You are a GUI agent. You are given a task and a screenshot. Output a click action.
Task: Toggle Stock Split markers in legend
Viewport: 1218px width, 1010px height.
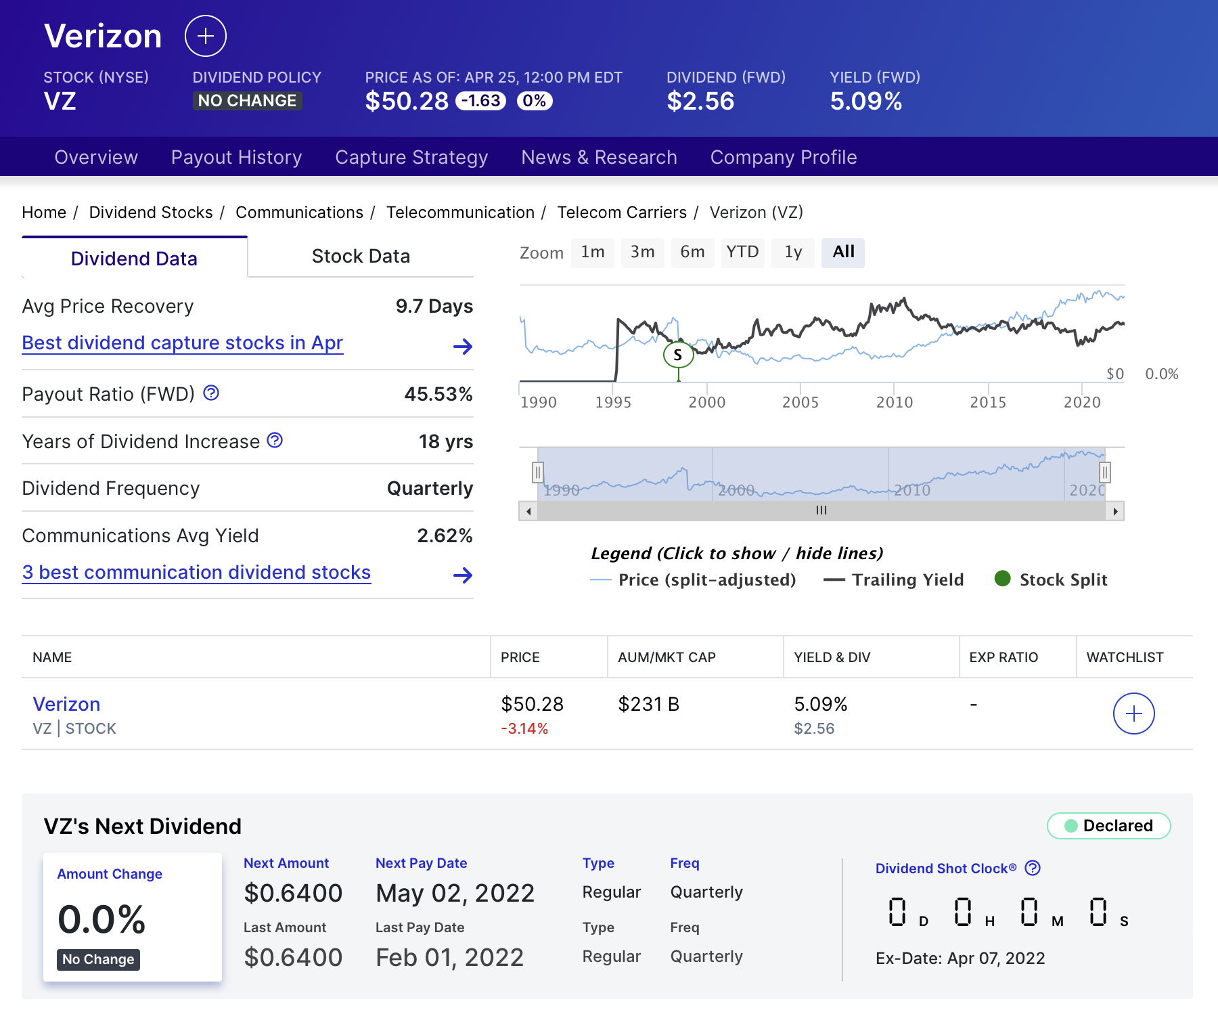pos(1051,580)
